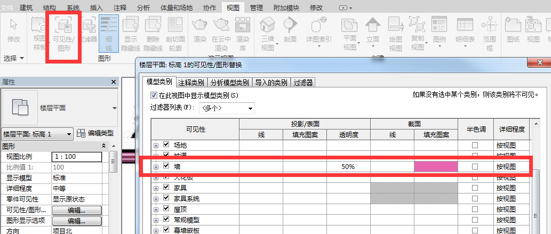551x234 pixels.
Task: Expand the 常规模型 category tree
Action: 156,220
